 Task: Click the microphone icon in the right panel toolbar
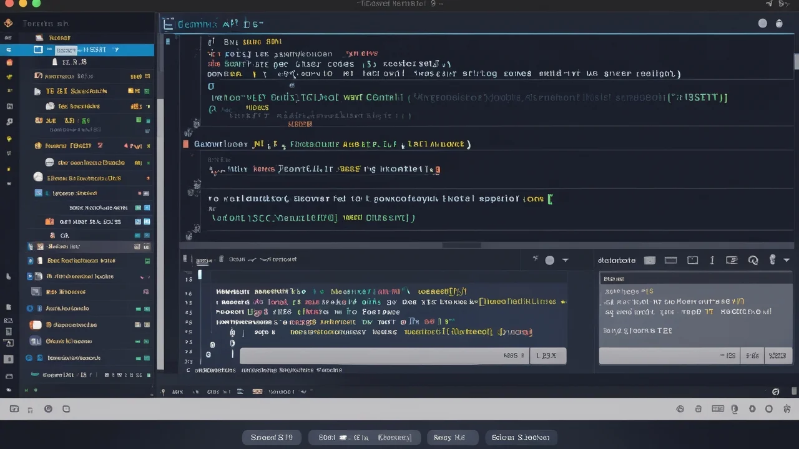tap(772, 260)
